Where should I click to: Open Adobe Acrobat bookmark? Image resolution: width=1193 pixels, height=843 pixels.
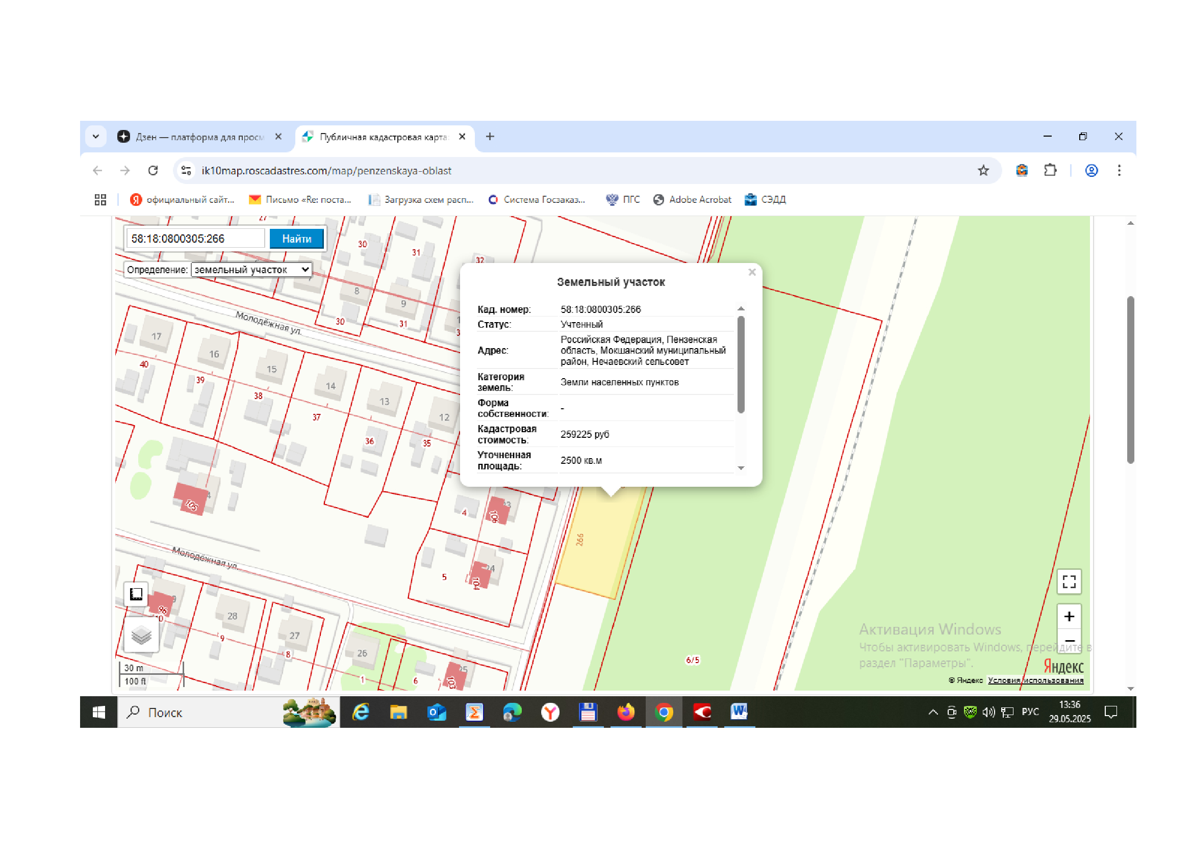click(692, 199)
